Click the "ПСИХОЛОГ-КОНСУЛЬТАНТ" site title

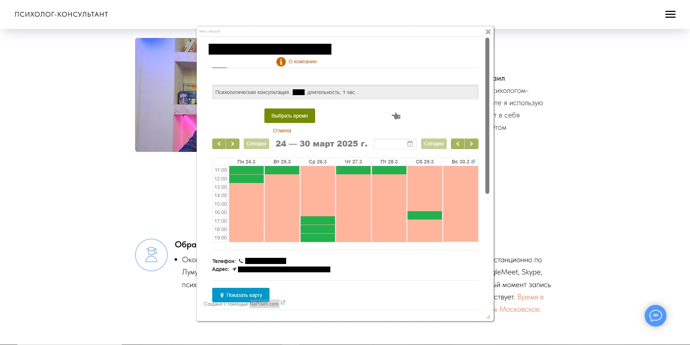point(61,14)
